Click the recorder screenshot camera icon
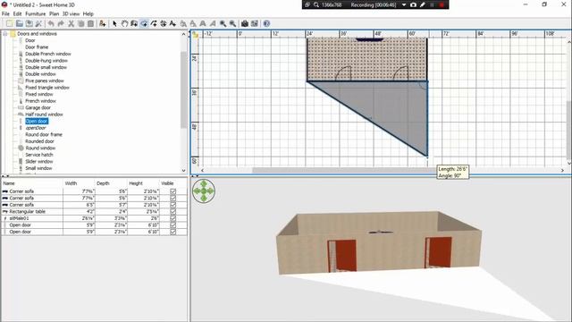 [x=413, y=4]
